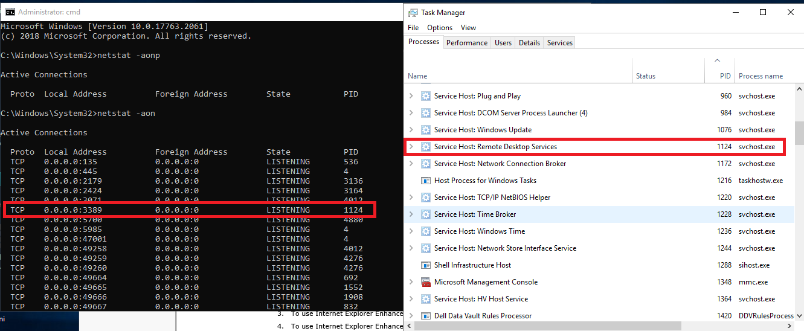Image resolution: width=804 pixels, height=331 pixels.
Task: Click the netstat -aonp command line in cmd
Action: (80, 56)
